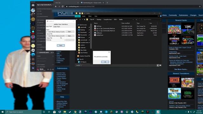The height and width of the screenshot is (114, 203).
Task: Click the Explorer help icon
Action: tap(161, 16)
